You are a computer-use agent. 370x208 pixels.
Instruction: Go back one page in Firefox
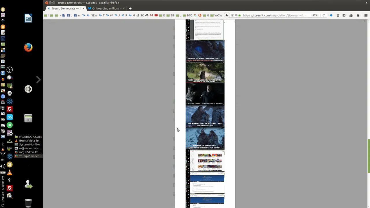point(227,15)
